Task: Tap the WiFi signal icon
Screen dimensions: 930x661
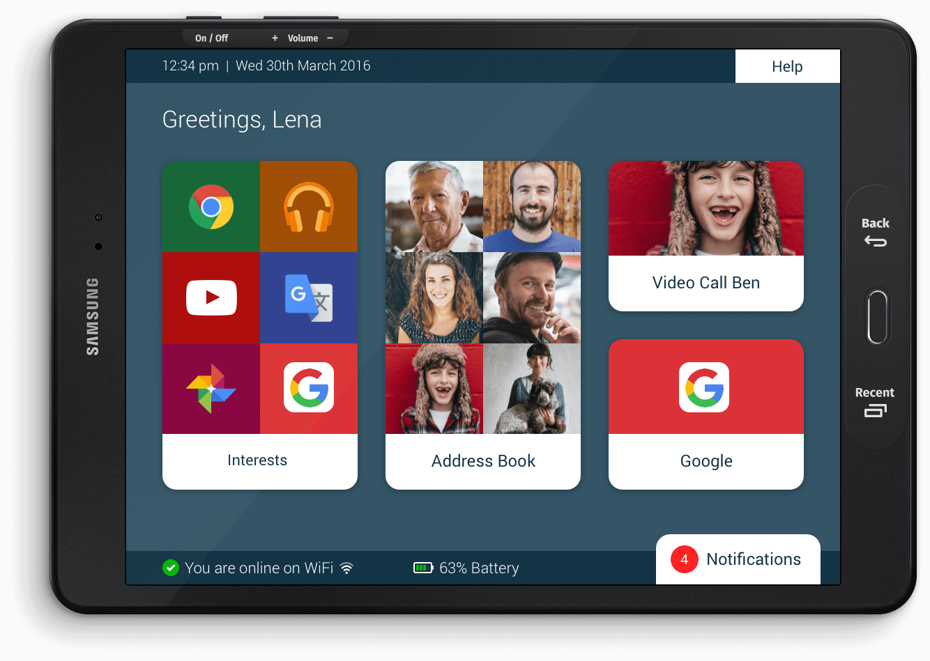Action: [346, 568]
